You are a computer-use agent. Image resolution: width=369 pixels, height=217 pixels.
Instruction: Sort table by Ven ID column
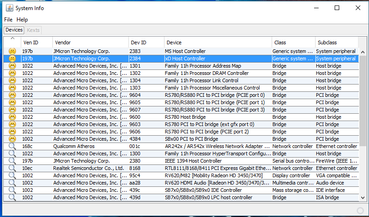[37, 42]
